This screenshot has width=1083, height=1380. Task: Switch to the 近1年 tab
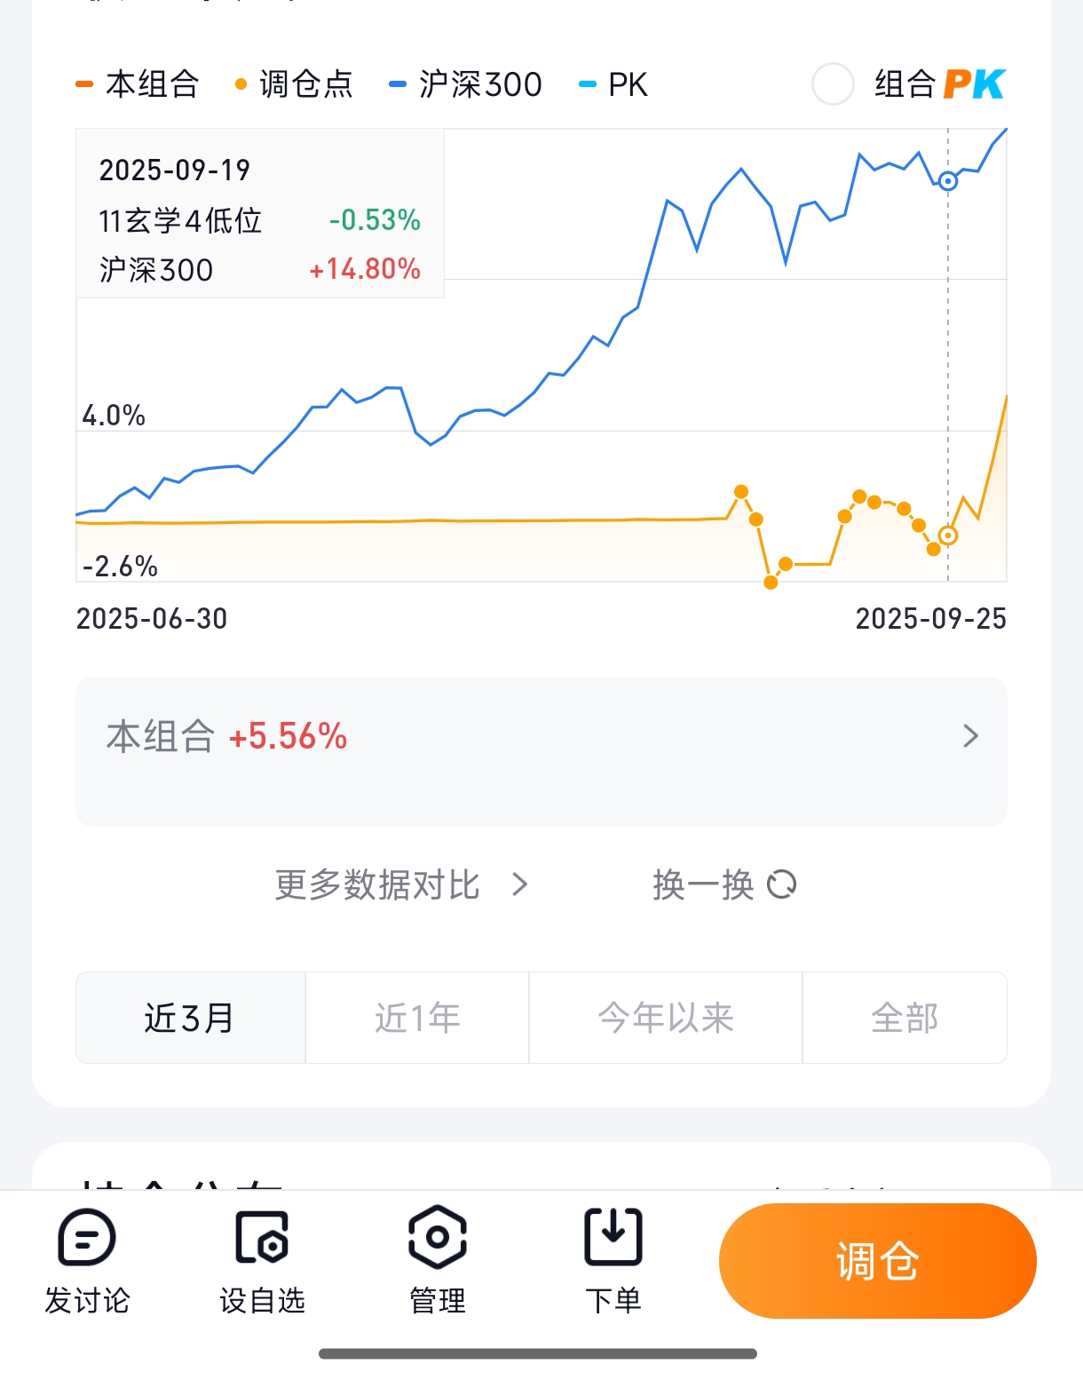coord(417,1018)
